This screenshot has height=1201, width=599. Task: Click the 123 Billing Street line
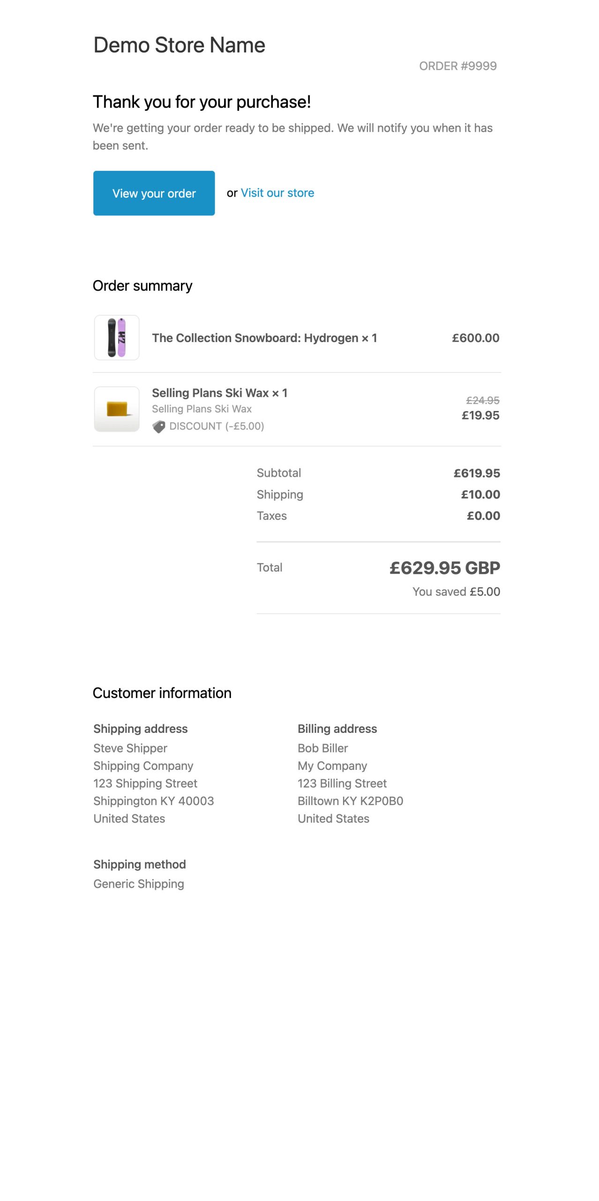(x=342, y=783)
